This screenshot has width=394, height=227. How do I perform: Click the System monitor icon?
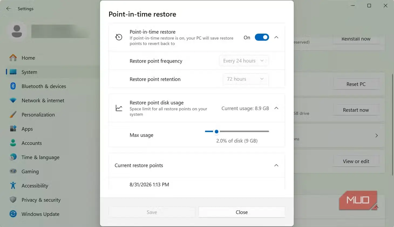coord(13,72)
